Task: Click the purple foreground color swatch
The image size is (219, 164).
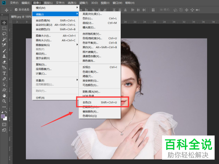Action: click(x=3, y=117)
